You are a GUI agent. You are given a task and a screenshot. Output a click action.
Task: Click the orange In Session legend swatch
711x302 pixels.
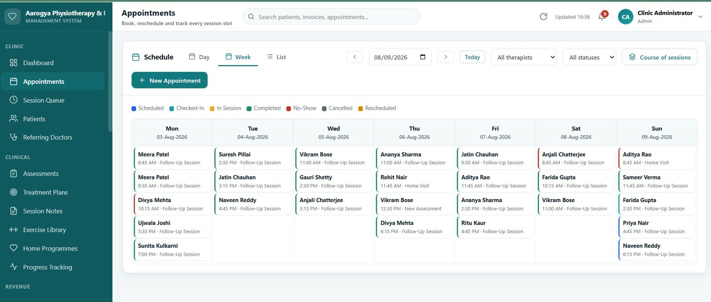pyautogui.click(x=212, y=108)
